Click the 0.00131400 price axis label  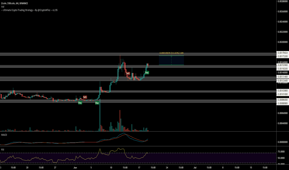(282, 77)
